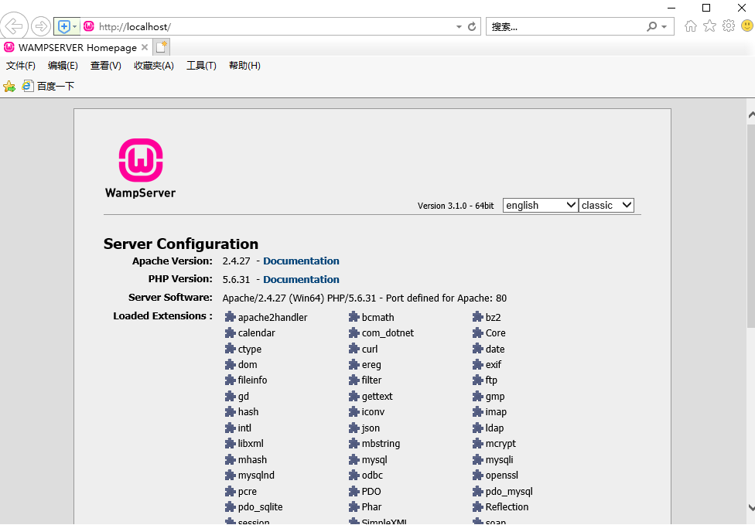Open the address bar history dropdown arrow
This screenshot has height=525, width=755.
tap(459, 27)
